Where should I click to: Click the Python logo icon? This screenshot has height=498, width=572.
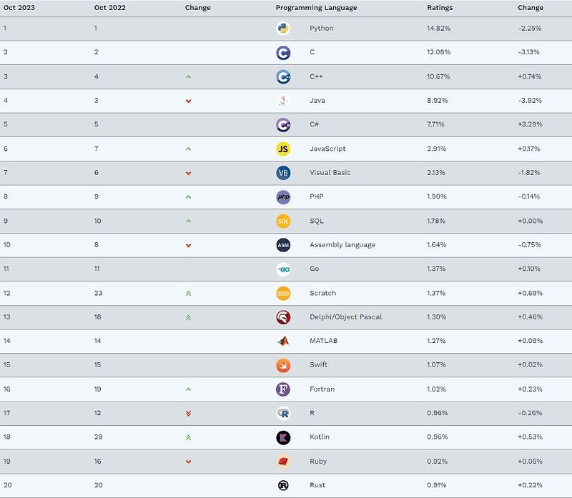point(283,29)
